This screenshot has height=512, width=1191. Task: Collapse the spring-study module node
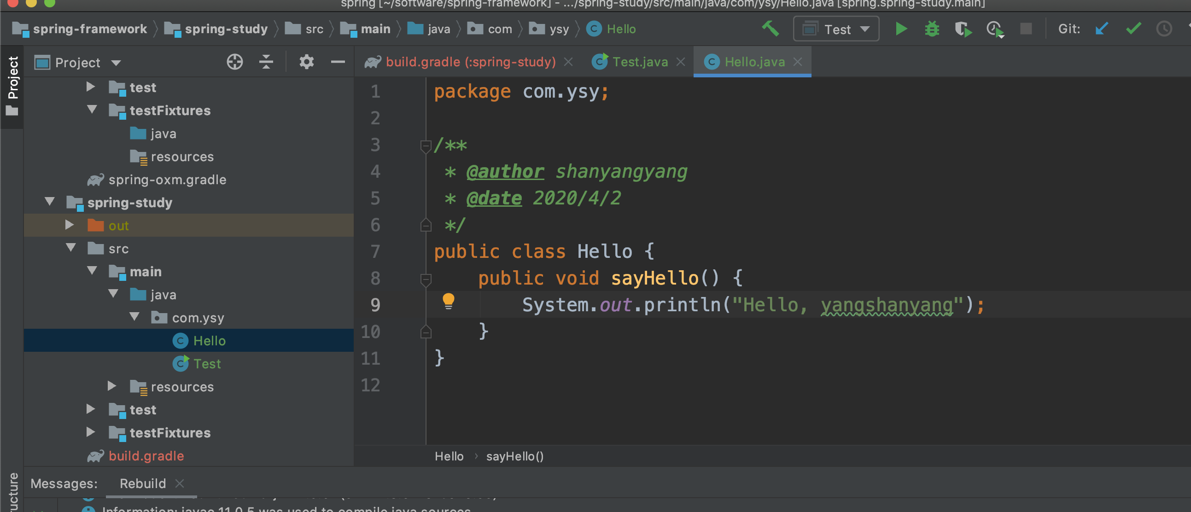(50, 202)
